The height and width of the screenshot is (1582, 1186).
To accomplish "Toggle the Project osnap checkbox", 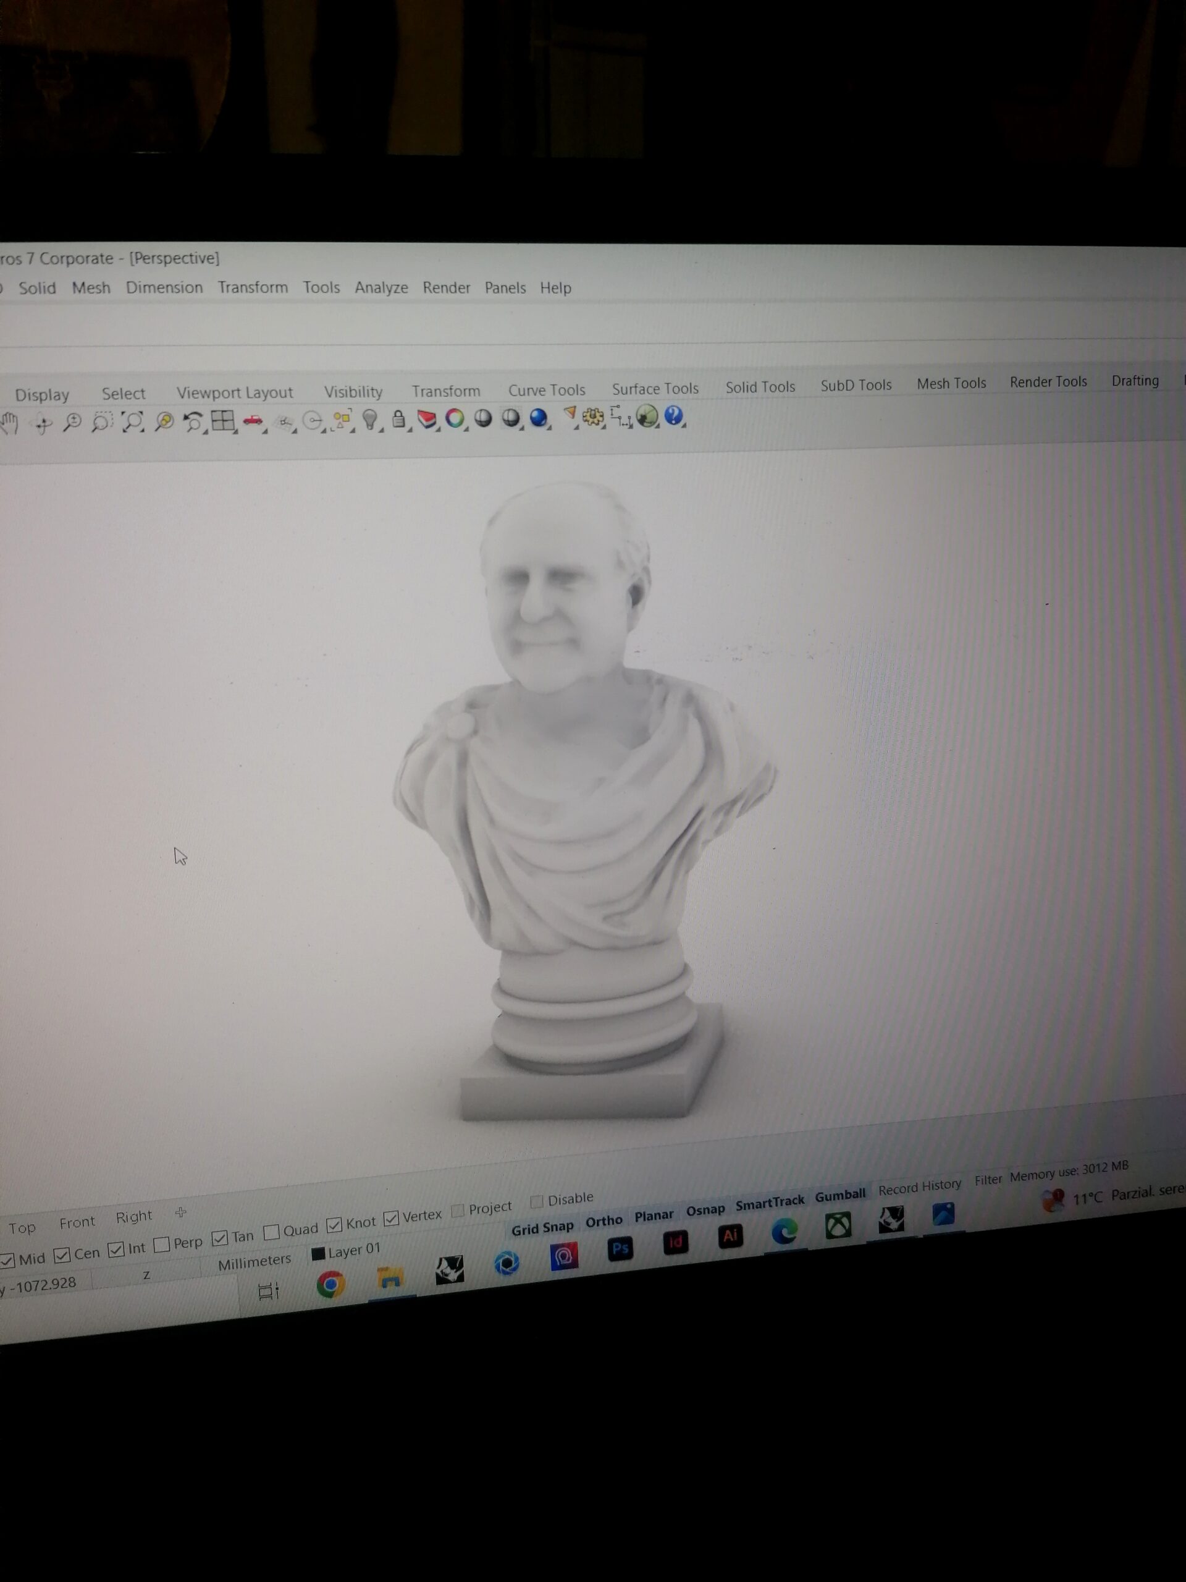I will click(458, 1210).
